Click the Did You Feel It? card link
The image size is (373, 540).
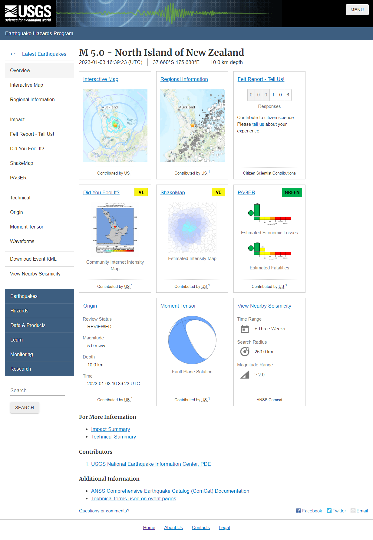[x=101, y=192]
